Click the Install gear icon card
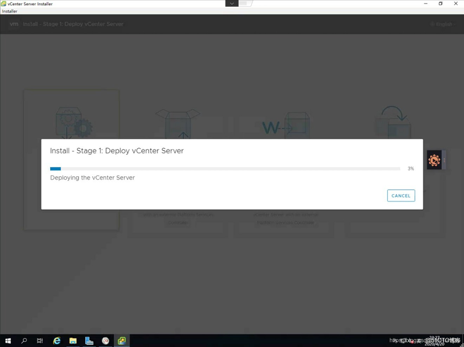This screenshot has width=464, height=347. point(72,160)
